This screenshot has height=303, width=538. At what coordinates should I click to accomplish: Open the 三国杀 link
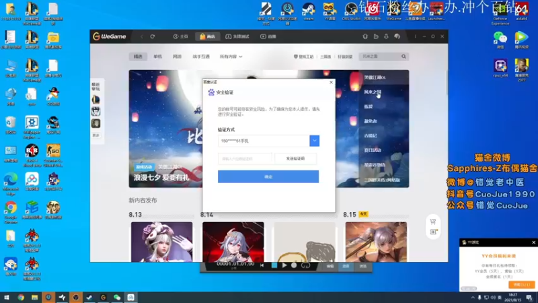325,57
